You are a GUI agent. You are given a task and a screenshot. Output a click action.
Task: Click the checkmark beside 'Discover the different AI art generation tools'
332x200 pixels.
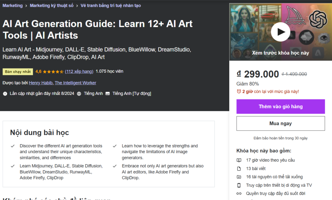coord(13,146)
